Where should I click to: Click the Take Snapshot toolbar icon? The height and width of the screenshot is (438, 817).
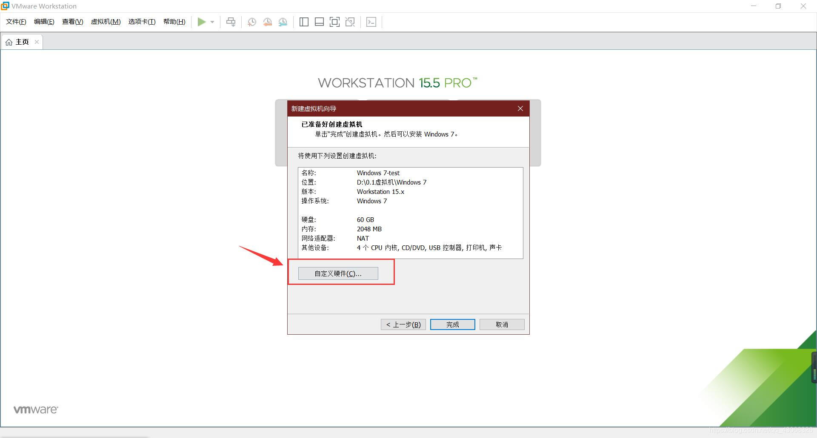(x=252, y=22)
